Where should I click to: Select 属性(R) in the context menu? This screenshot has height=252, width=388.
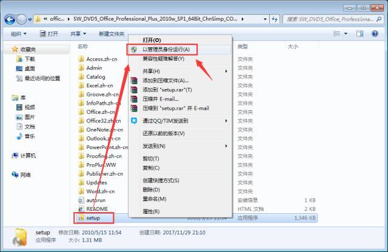pyautogui.click(x=151, y=211)
